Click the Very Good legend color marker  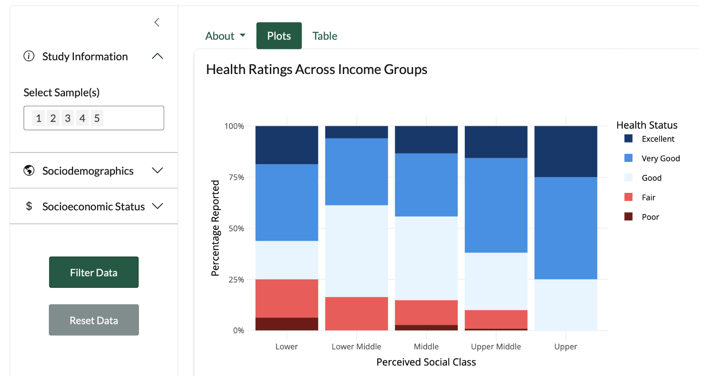pyautogui.click(x=627, y=158)
